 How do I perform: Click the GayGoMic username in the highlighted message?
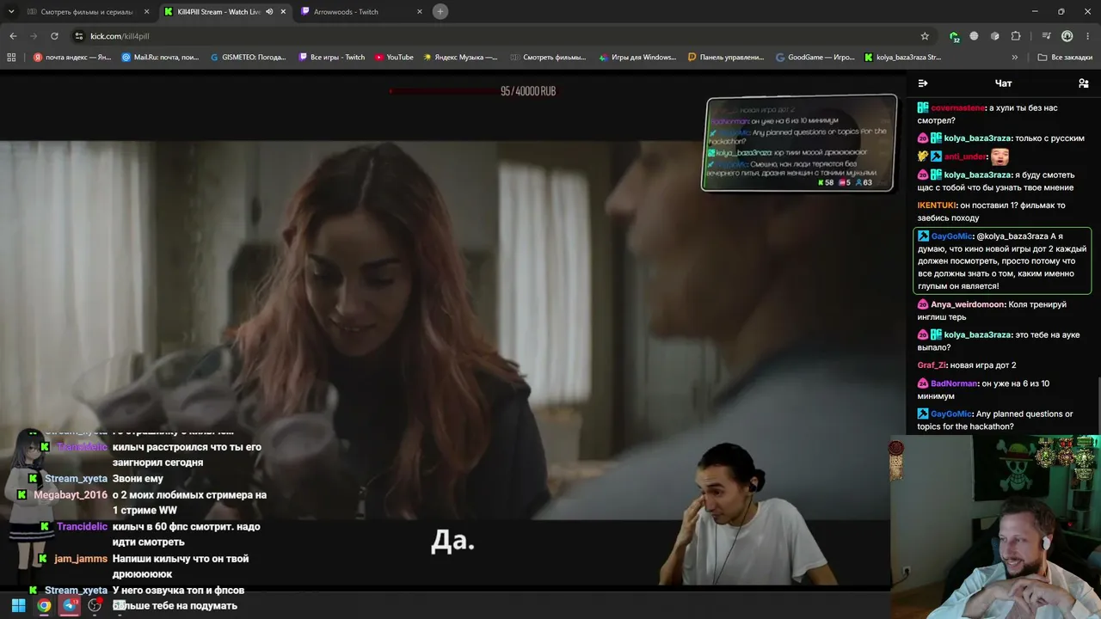coord(951,236)
